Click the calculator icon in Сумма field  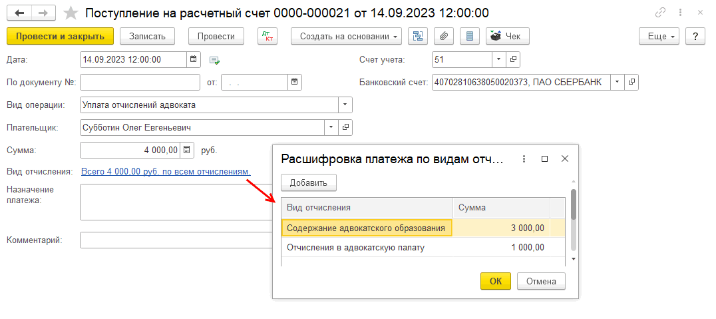coord(186,150)
